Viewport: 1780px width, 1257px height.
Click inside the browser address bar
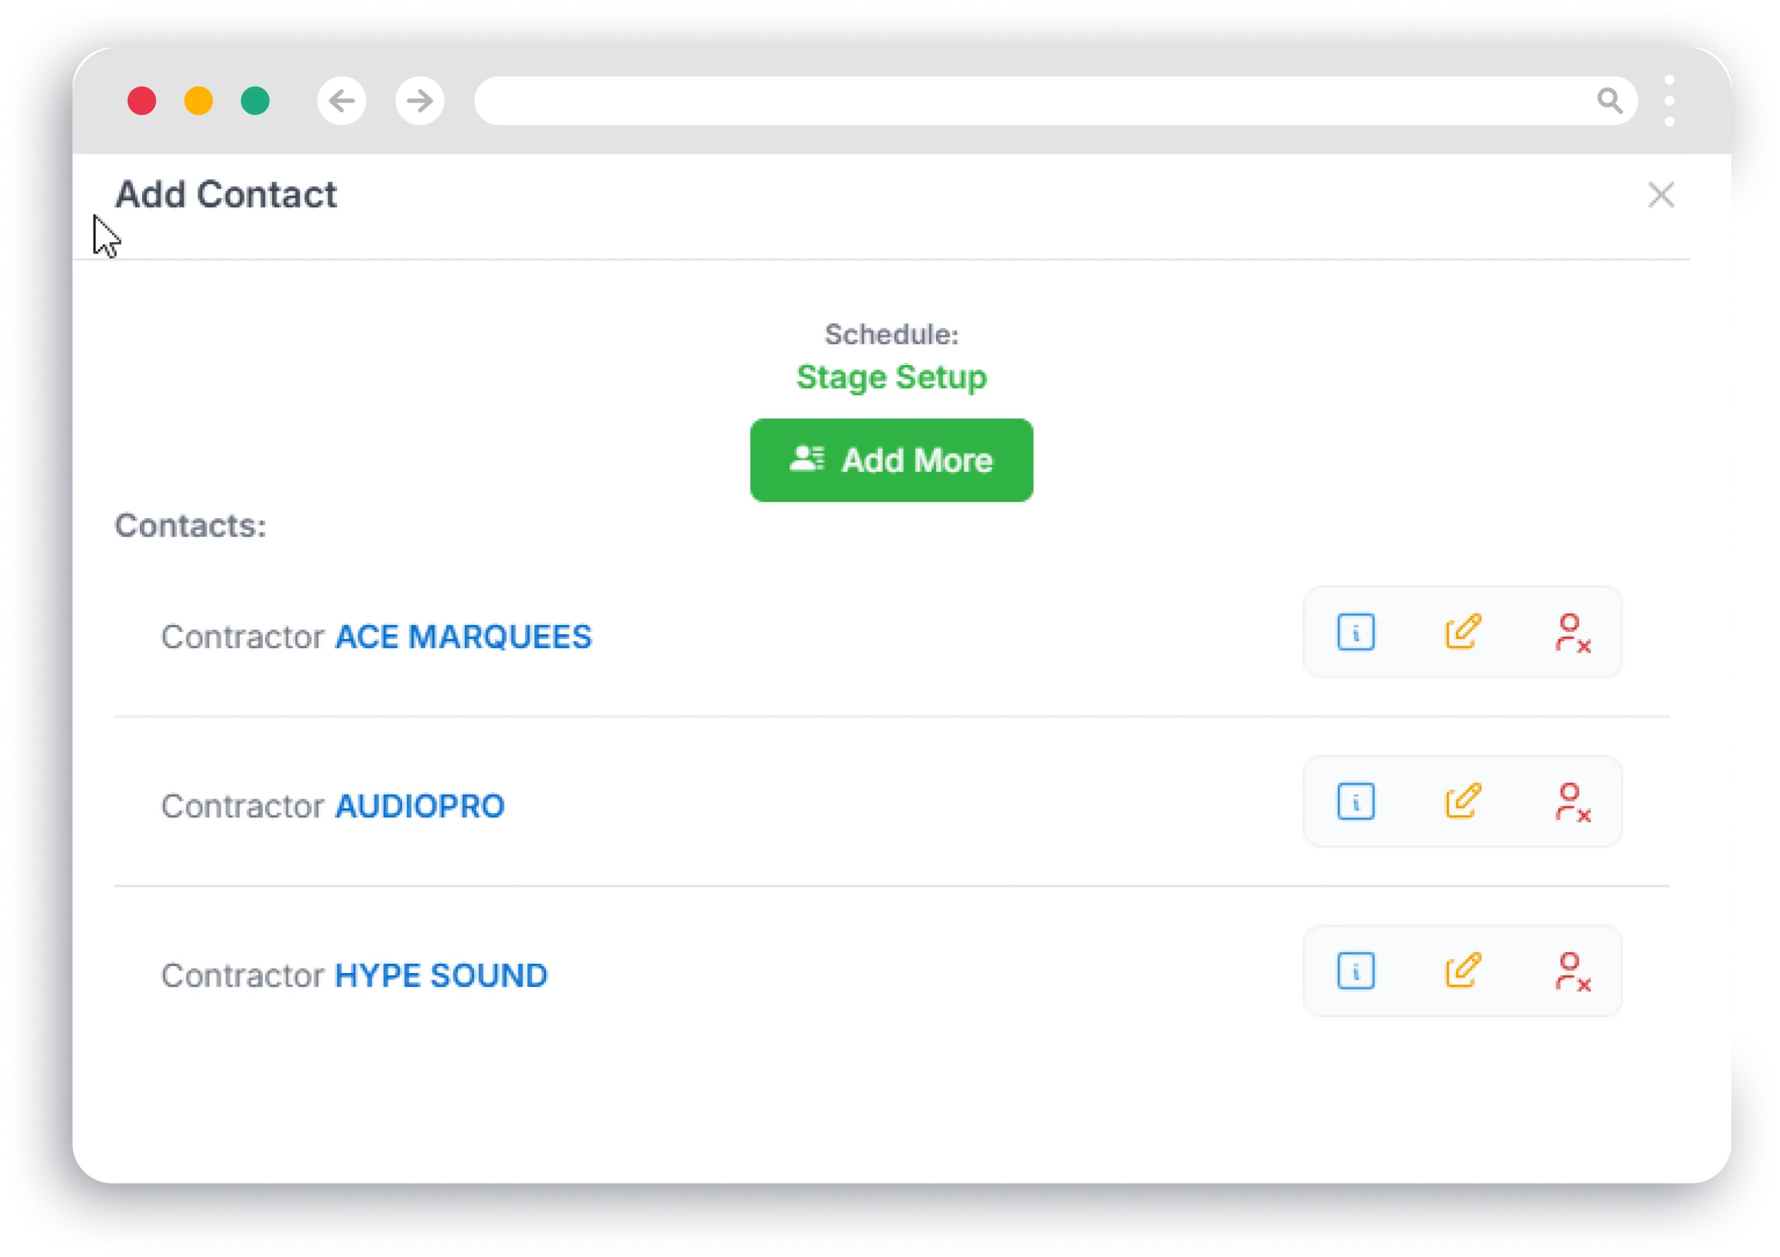point(1008,101)
